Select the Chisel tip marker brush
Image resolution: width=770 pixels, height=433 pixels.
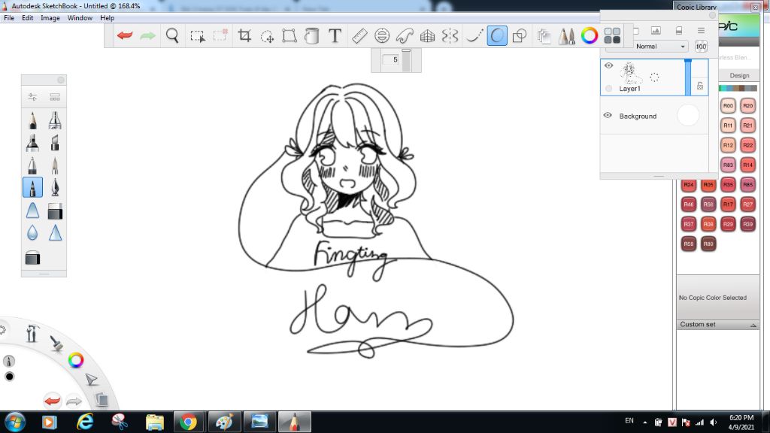point(55,143)
